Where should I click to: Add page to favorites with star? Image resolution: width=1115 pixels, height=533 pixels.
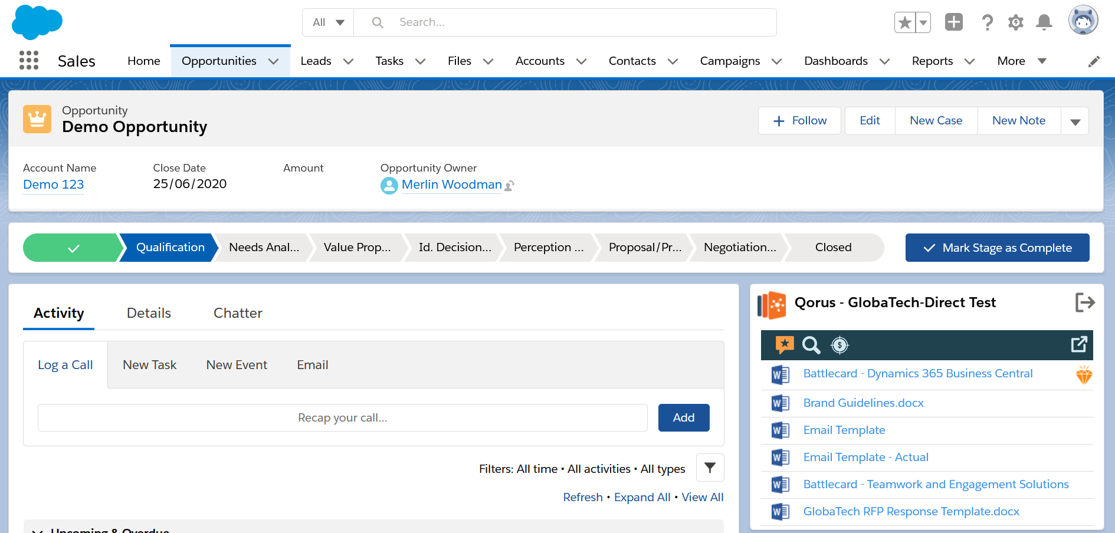904,22
